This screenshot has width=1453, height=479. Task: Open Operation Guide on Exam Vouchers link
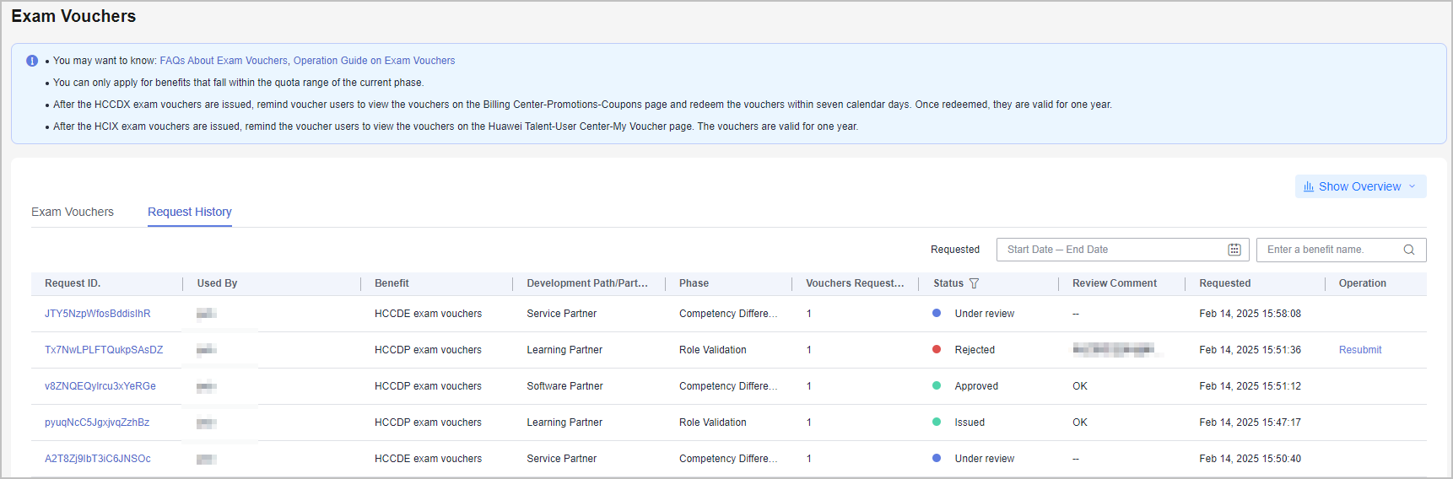pos(374,61)
